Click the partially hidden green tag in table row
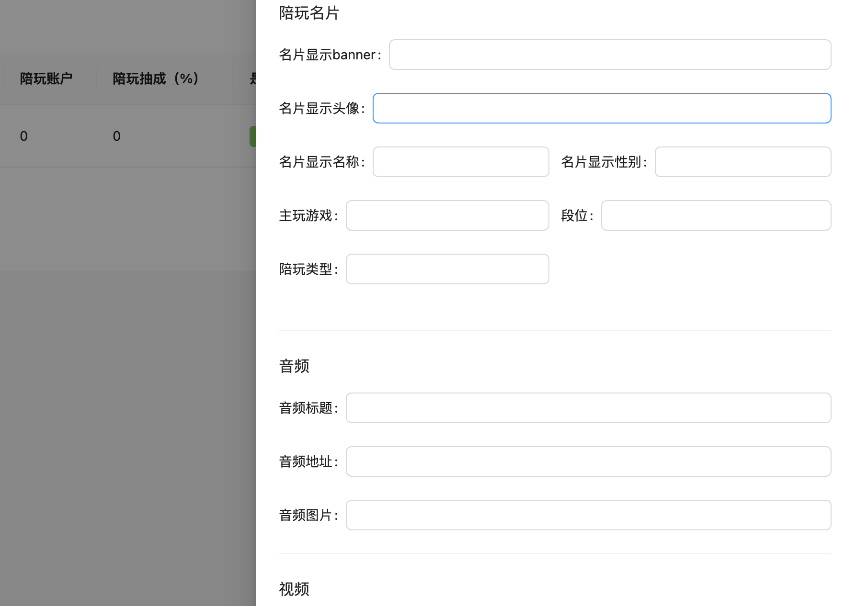 point(252,136)
